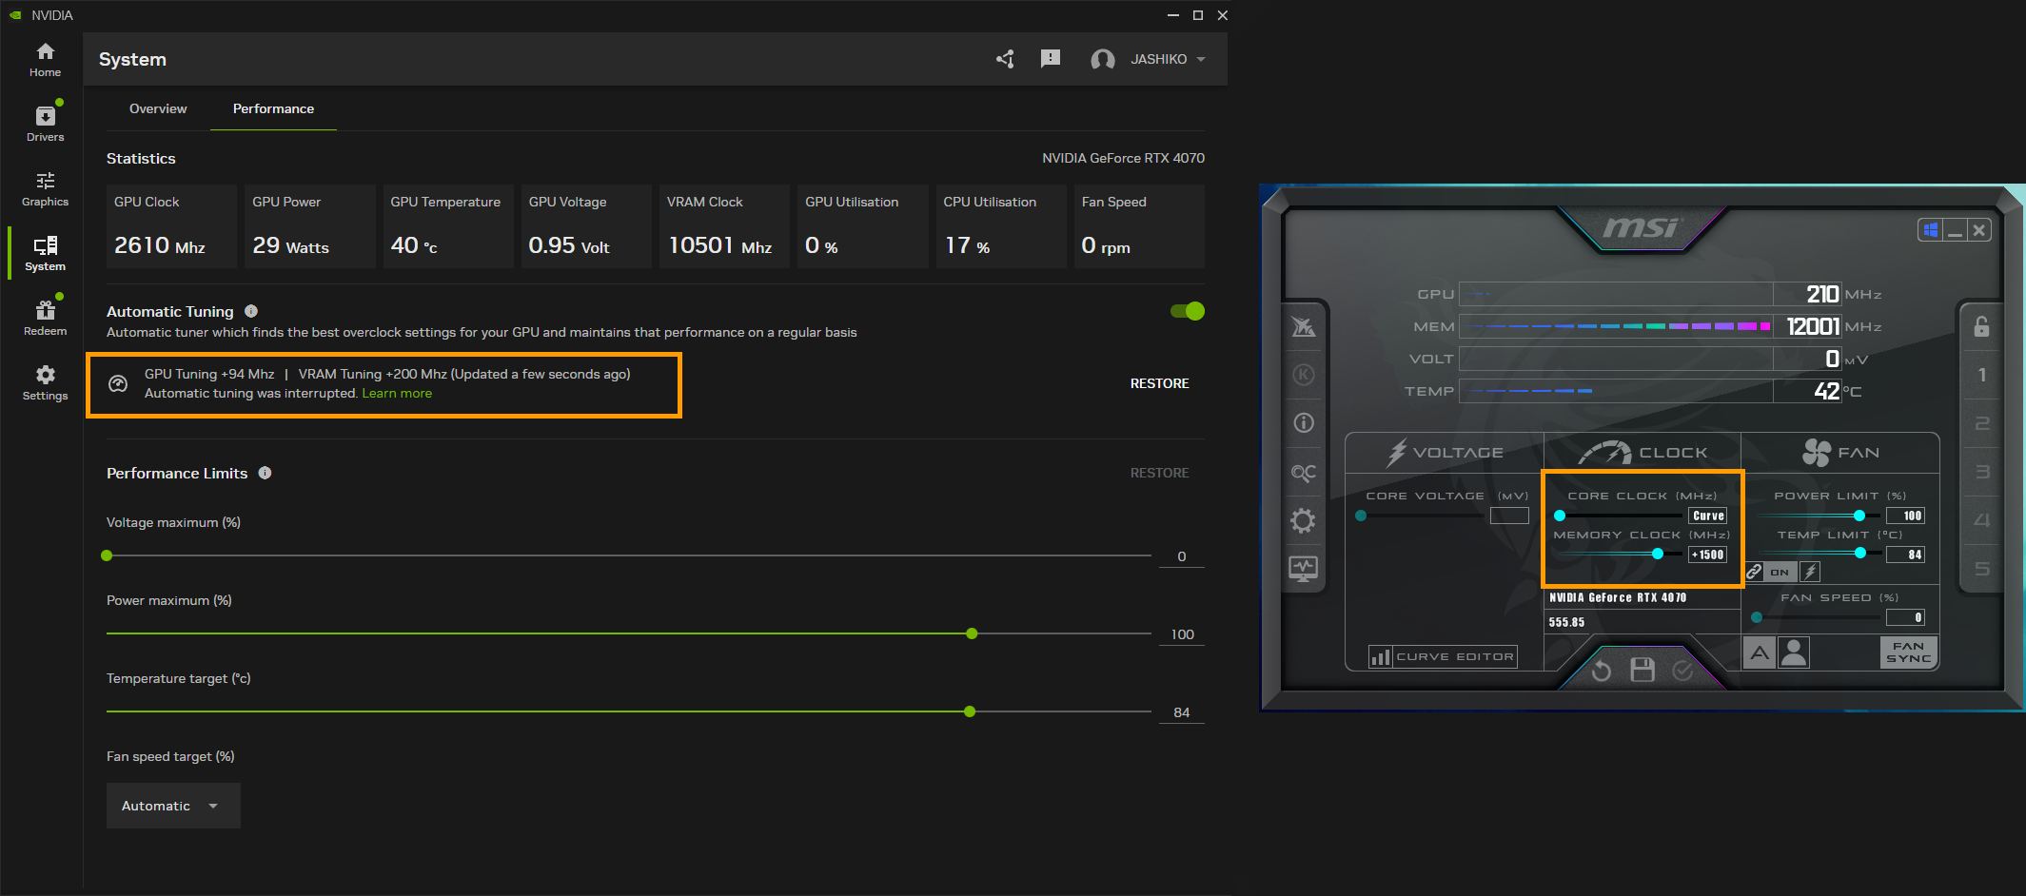Select Afterburner profile slot 2
This screenshot has width=2026, height=896.
coord(1982,423)
